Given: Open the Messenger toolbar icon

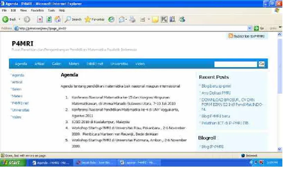Looking at the screenshot, I should tap(182, 19).
